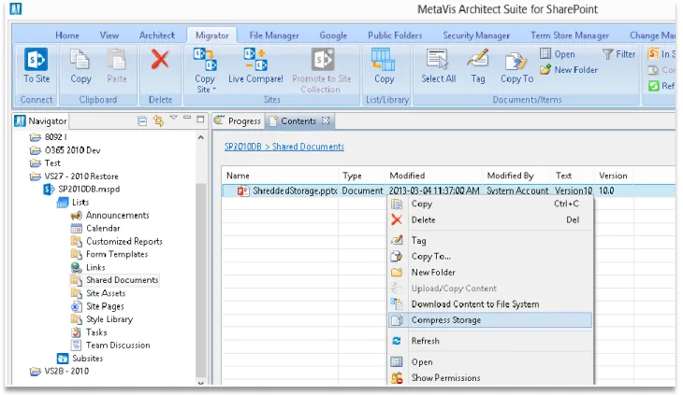Open the File Manager ribbon tab
683x395 pixels.
(274, 35)
